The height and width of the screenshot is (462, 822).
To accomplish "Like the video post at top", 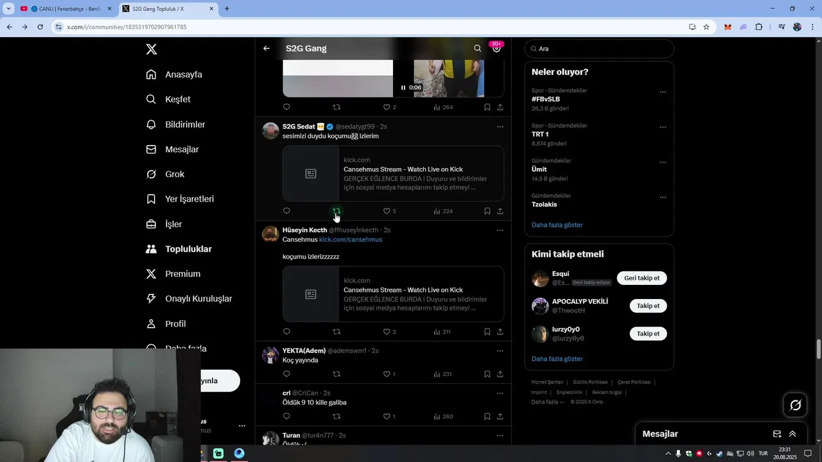I will pos(387,107).
